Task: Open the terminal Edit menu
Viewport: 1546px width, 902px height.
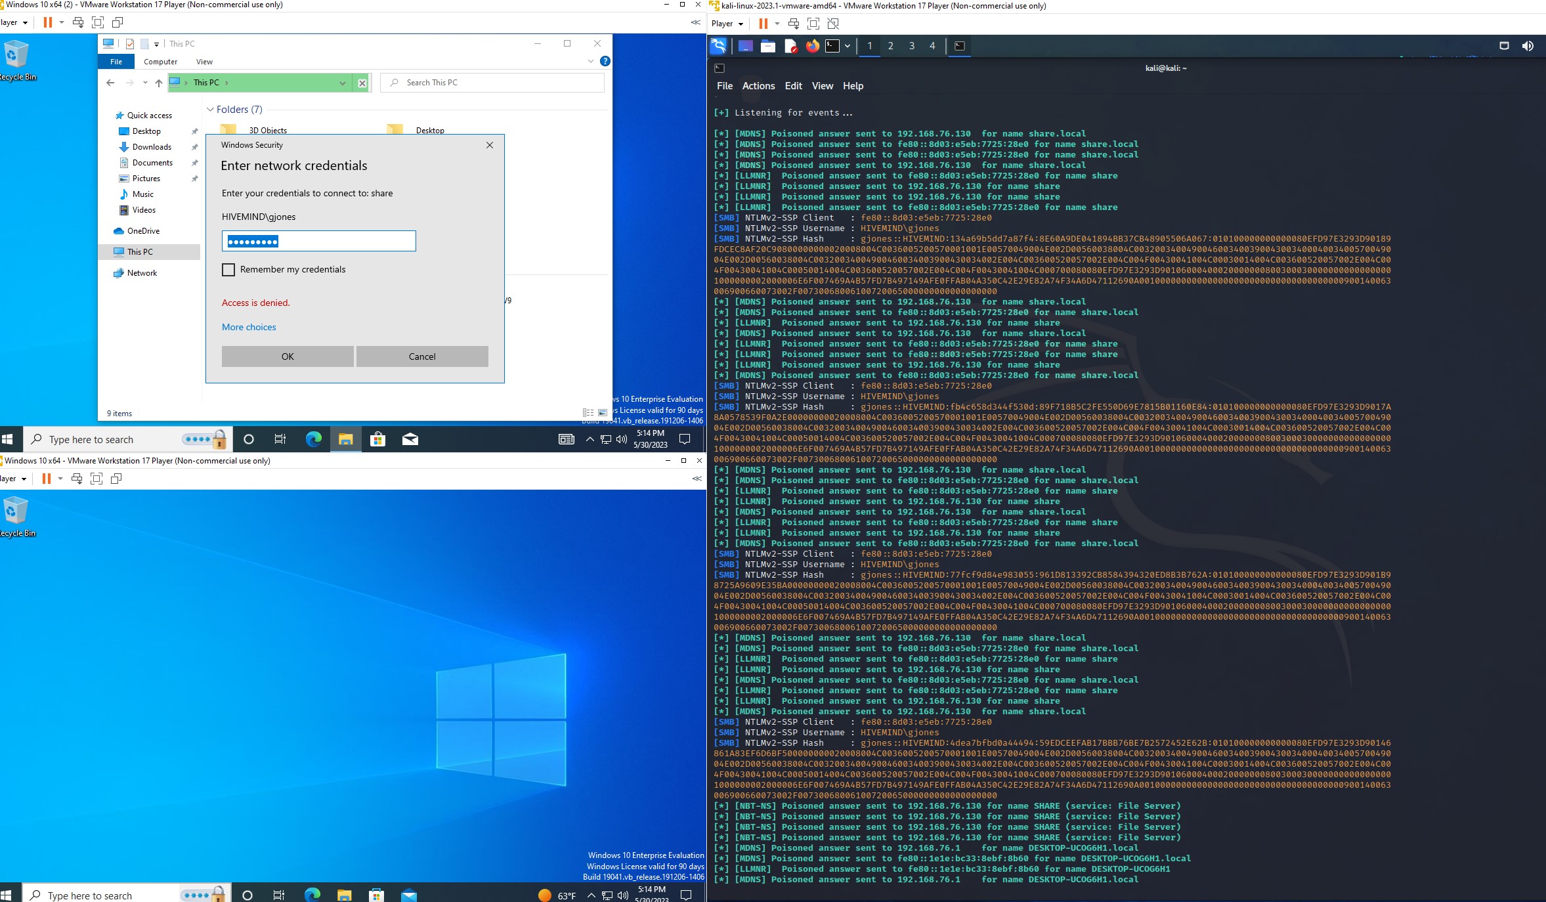Action: (x=793, y=86)
